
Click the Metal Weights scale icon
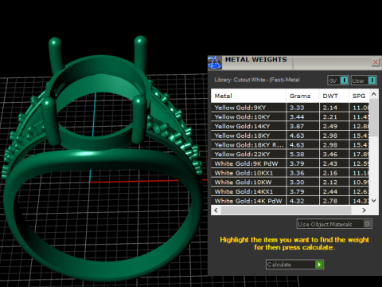pyautogui.click(x=214, y=63)
